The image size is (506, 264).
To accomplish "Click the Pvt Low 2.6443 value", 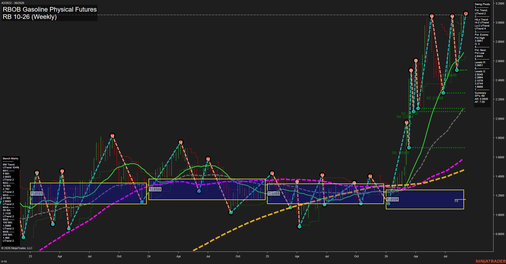I will tap(479, 55).
